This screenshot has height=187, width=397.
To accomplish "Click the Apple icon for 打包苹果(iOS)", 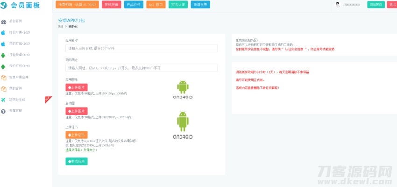I will 4,33.
